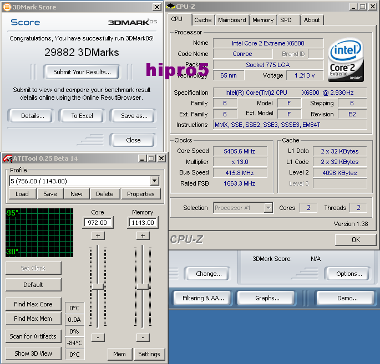The width and height of the screenshot is (380, 364).
Task: Click the -84°C temperature readout
Action: point(75,343)
